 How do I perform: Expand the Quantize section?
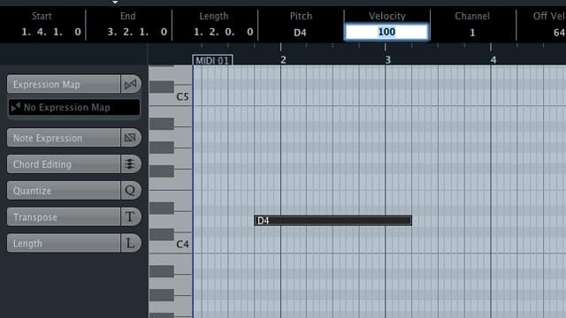pos(64,191)
